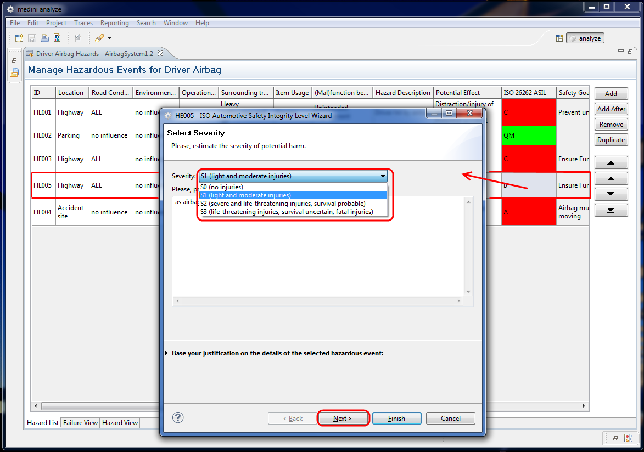Click the help question mark in the wizard
The width and height of the screenshot is (644, 452).
point(178,417)
